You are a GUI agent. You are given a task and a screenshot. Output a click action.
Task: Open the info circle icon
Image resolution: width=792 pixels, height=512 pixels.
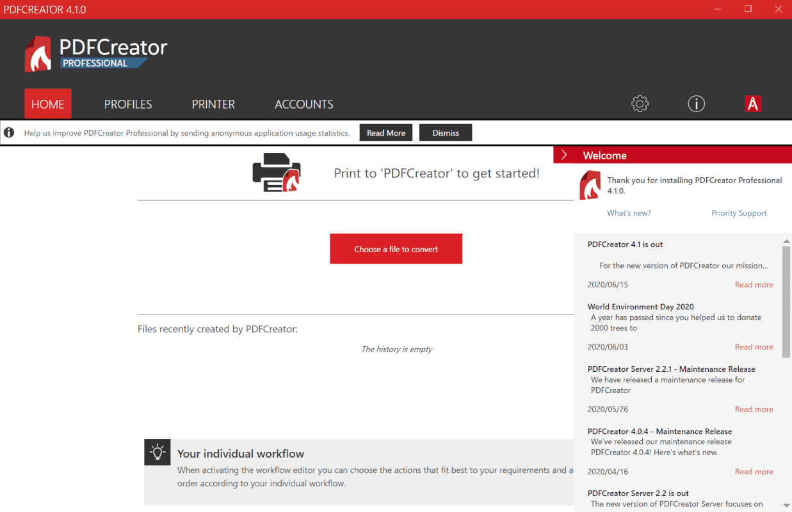[x=696, y=104]
